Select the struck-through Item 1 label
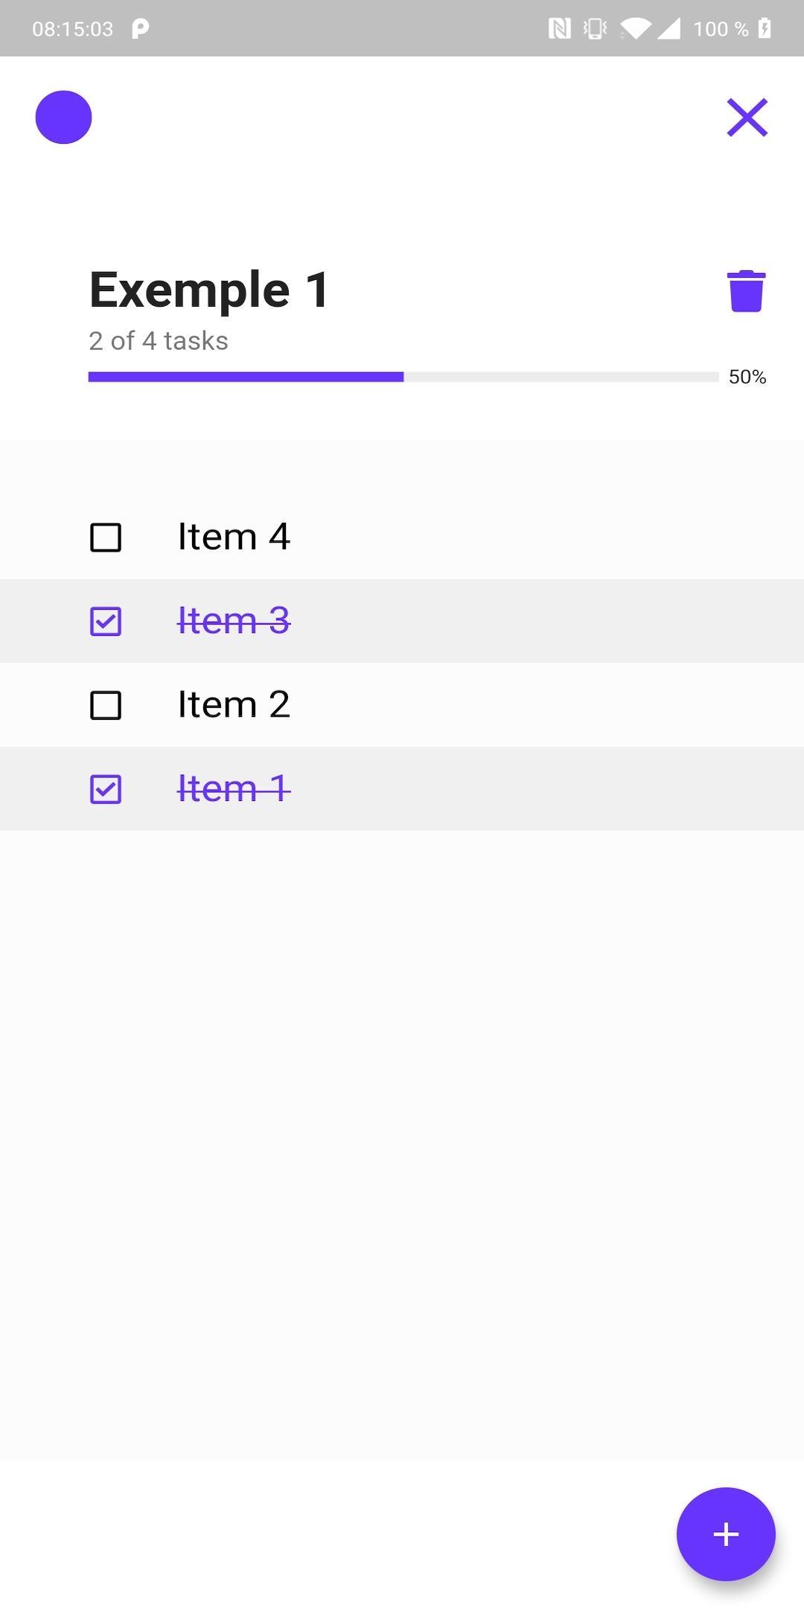Screen dimensions: 804x1608 234,788
